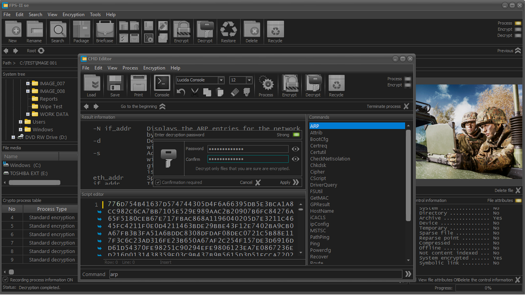The width and height of the screenshot is (525, 295).
Task: Click the Save icon in CMD Editor
Action: click(115, 85)
